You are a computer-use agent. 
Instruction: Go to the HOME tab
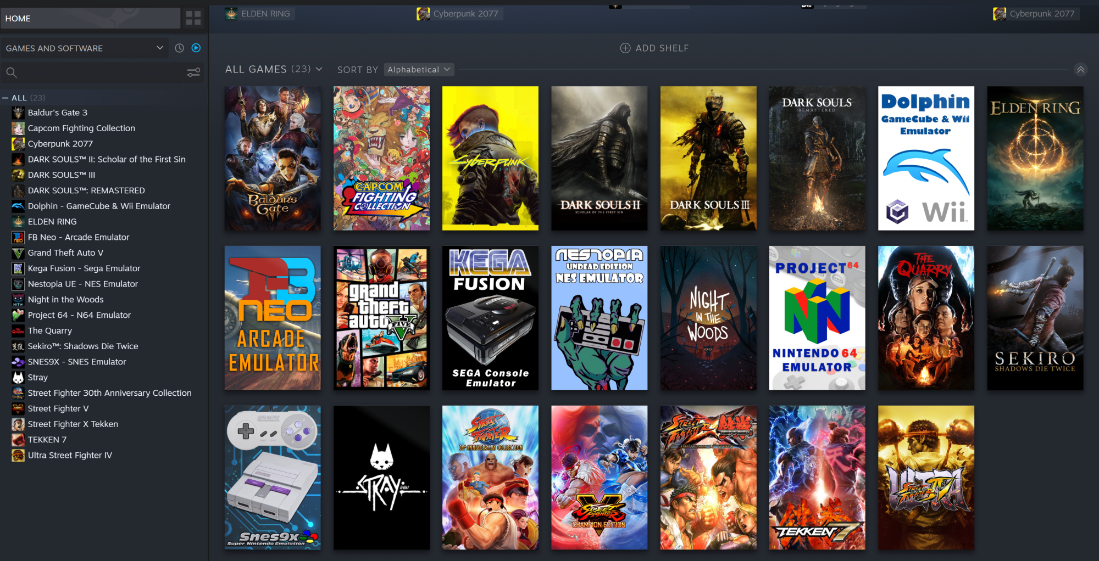coord(91,19)
